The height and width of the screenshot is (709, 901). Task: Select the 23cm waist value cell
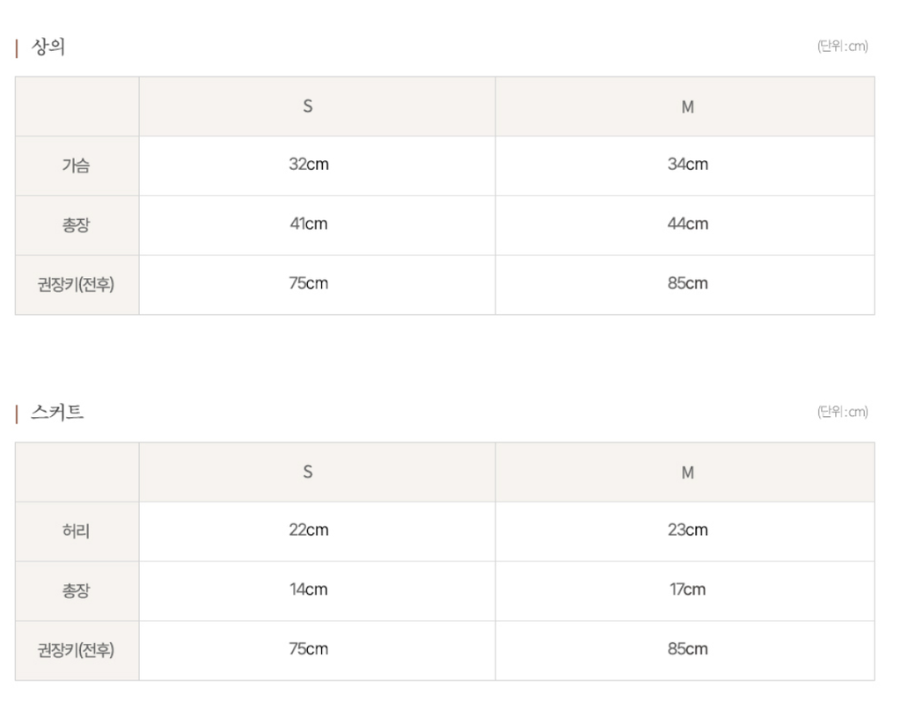click(687, 530)
